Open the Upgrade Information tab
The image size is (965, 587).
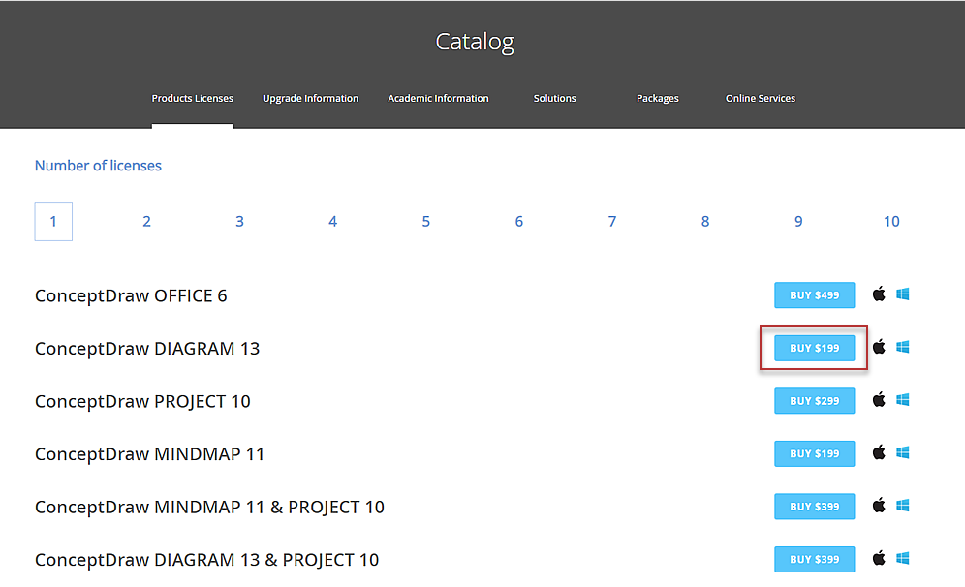point(310,99)
